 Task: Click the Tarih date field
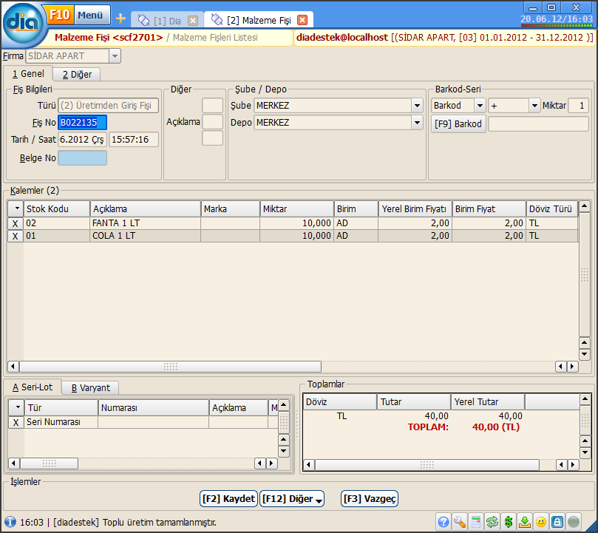[82, 140]
